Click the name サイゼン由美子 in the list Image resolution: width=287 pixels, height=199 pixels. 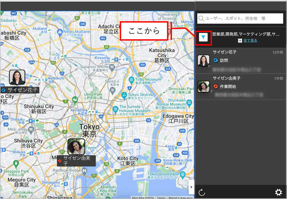227,78
